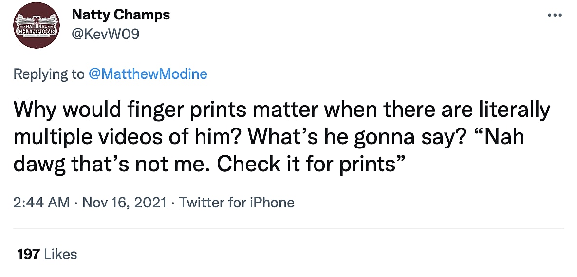Click the Nov 16, 2021 date

point(125,203)
